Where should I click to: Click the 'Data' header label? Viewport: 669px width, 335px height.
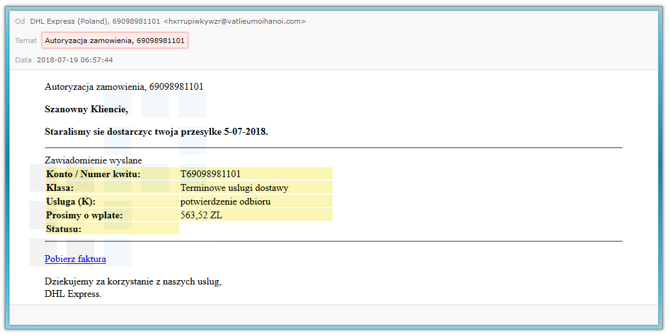pos(24,60)
